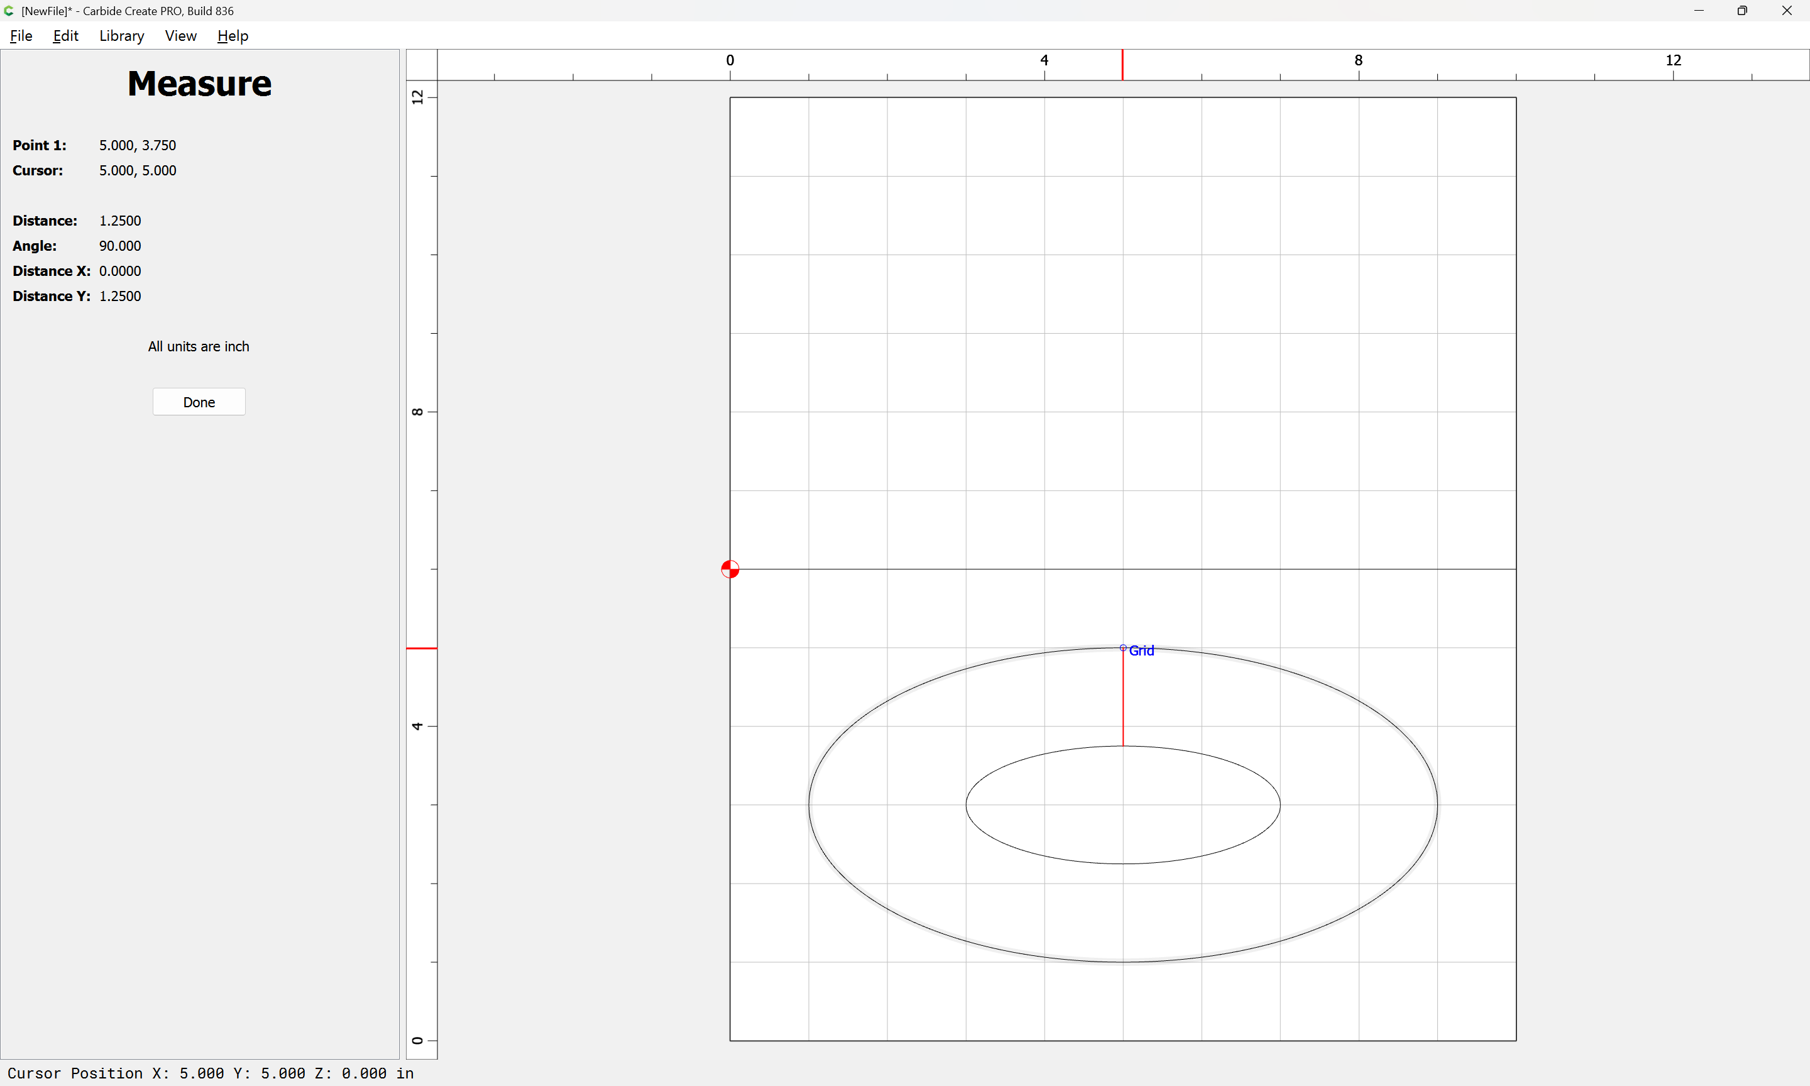Open the Library menu

pos(121,36)
